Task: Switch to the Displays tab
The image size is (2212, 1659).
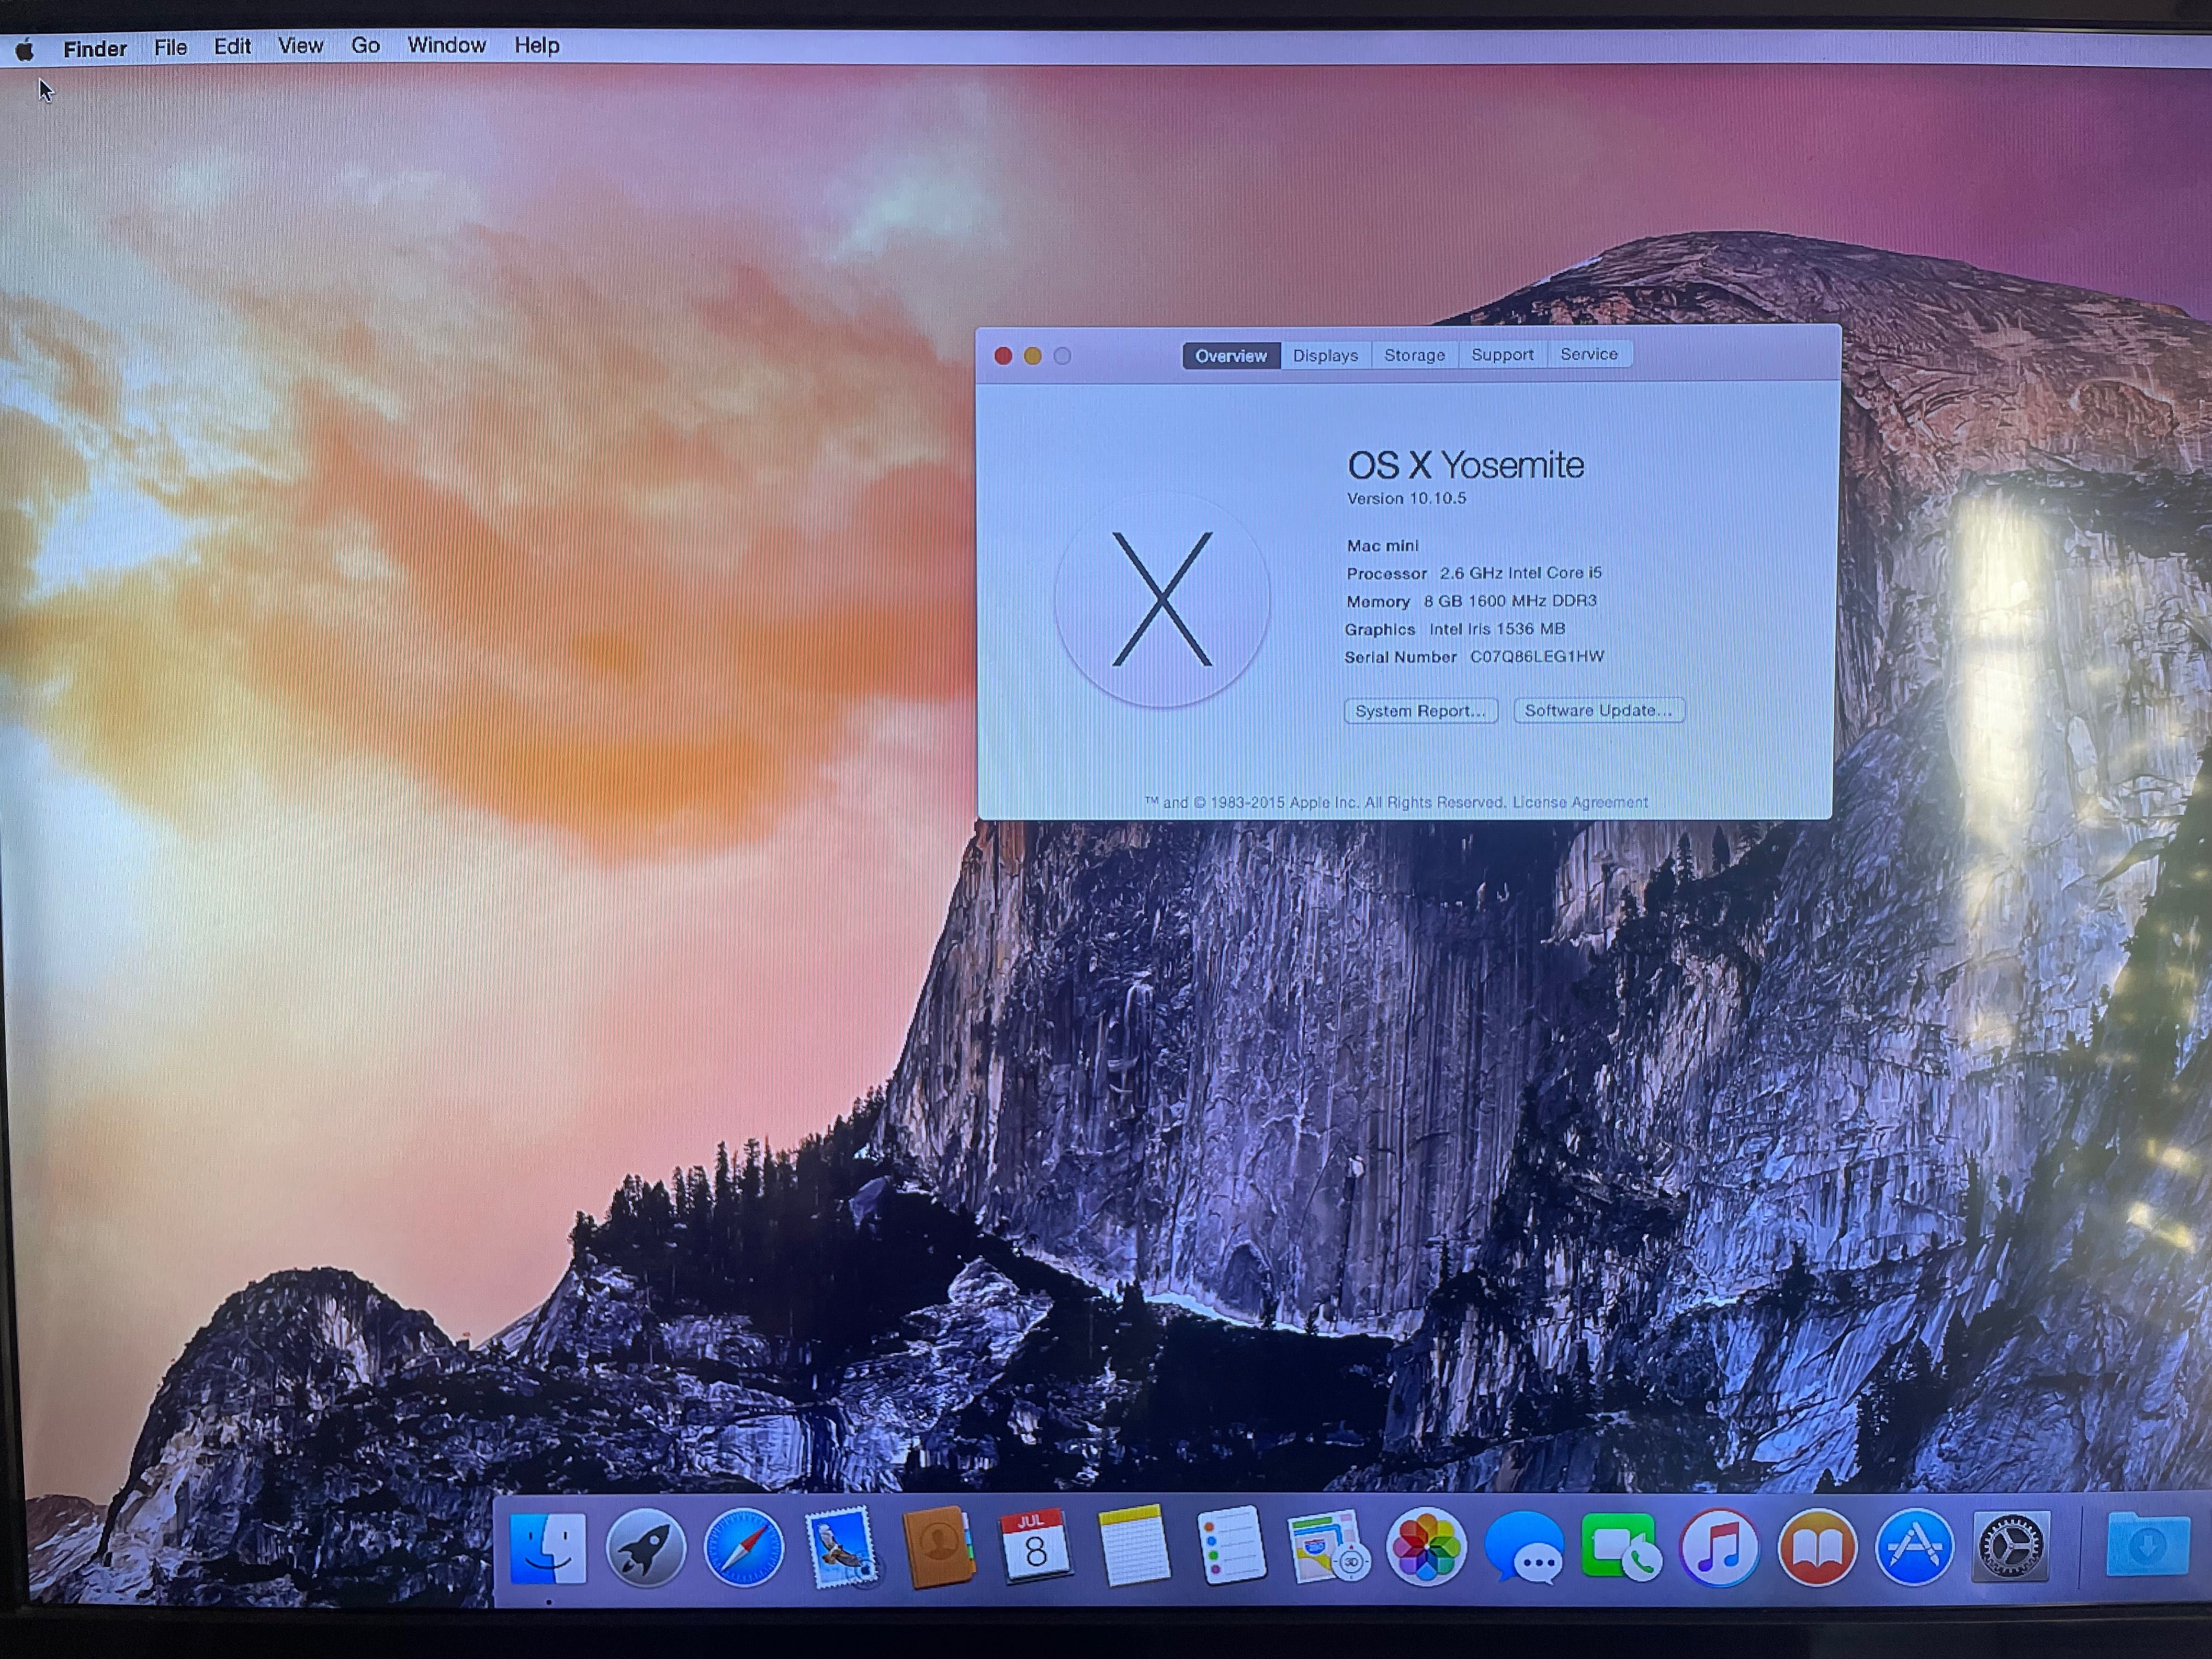Action: point(1325,355)
